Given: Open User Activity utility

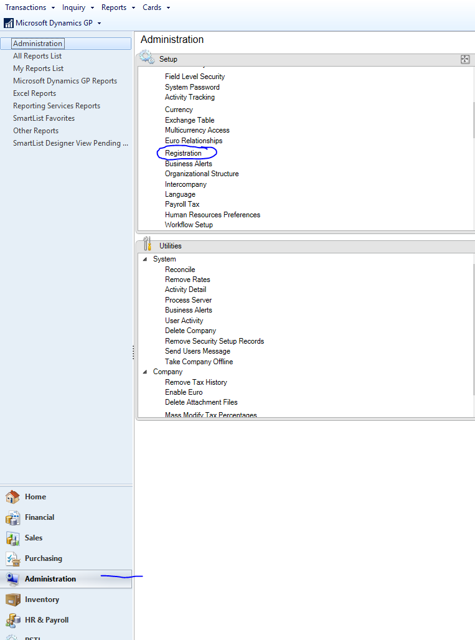Looking at the screenshot, I should tap(184, 321).
